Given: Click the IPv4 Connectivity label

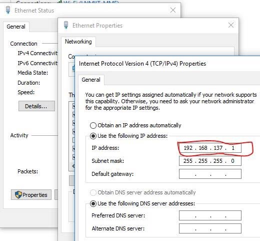Looking at the screenshot, I should (x=37, y=53).
